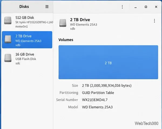This screenshot has height=129, width=162.
Task: Click the GUID Partition Table value
Action: 98,93
